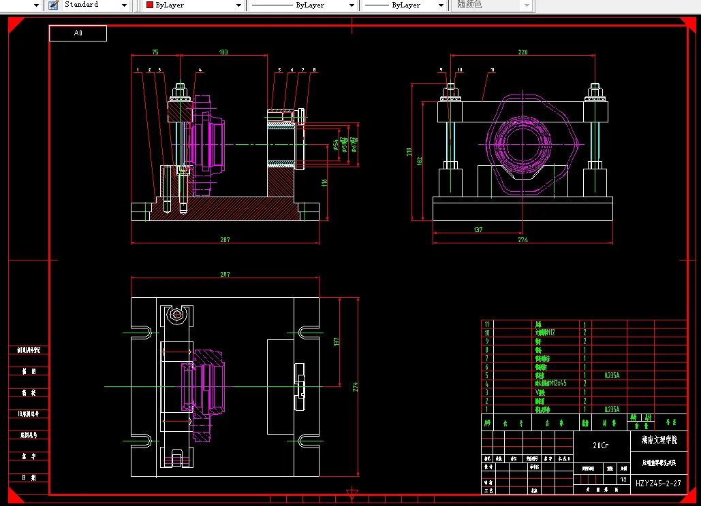
Task: Select the vertical 210 dimension text
Action: 409,152
